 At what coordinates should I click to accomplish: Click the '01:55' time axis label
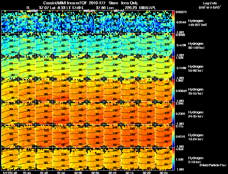click(61, 173)
